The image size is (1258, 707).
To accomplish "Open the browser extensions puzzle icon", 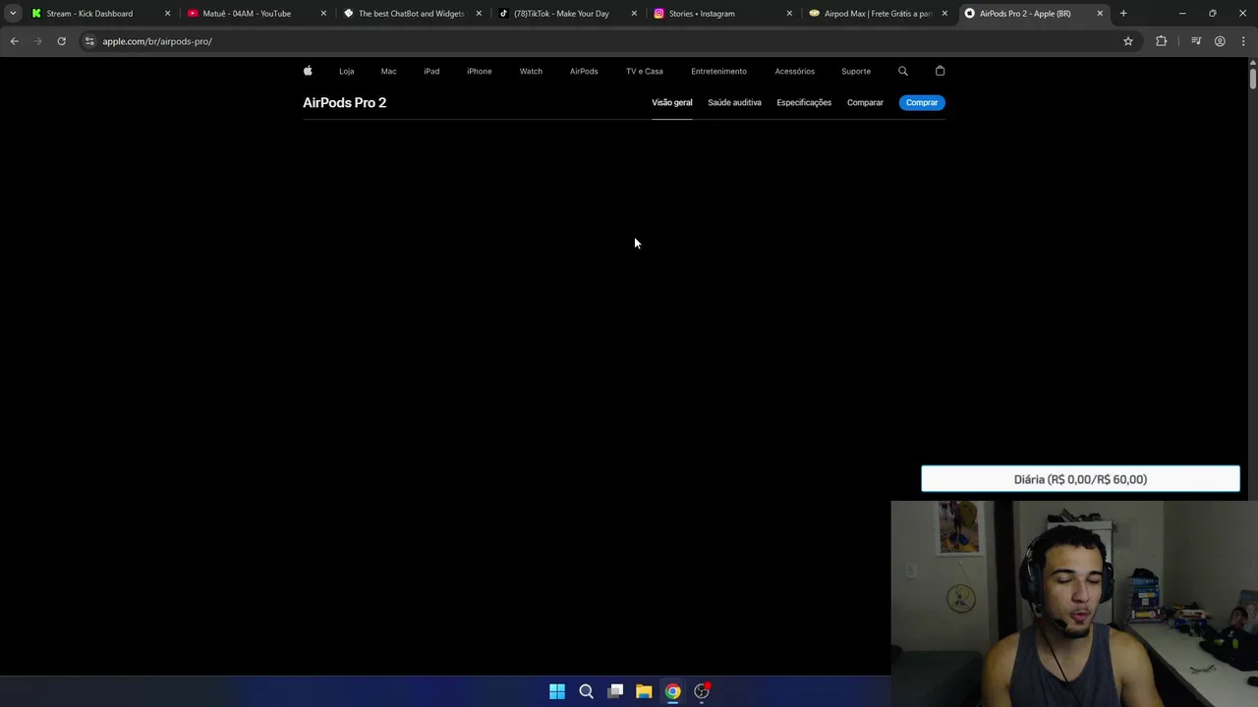I will pyautogui.click(x=1162, y=41).
